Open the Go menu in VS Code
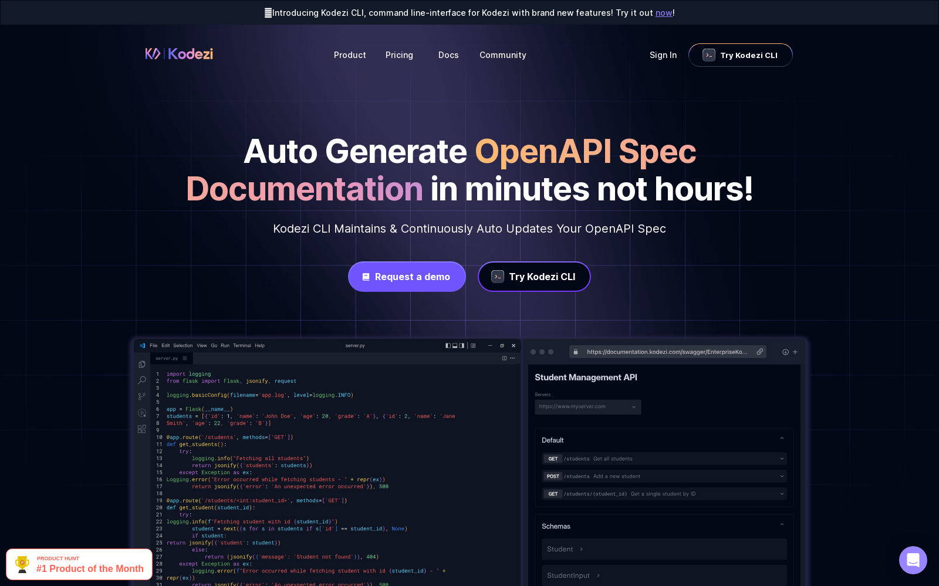The height and width of the screenshot is (586, 939). tap(214, 346)
